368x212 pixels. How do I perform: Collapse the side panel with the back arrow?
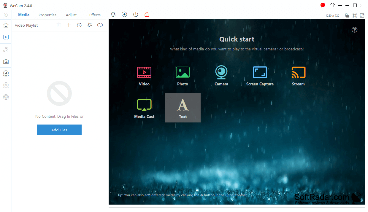click(x=6, y=15)
